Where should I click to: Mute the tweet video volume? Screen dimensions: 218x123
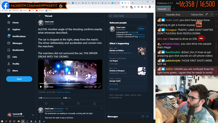pos(95,87)
